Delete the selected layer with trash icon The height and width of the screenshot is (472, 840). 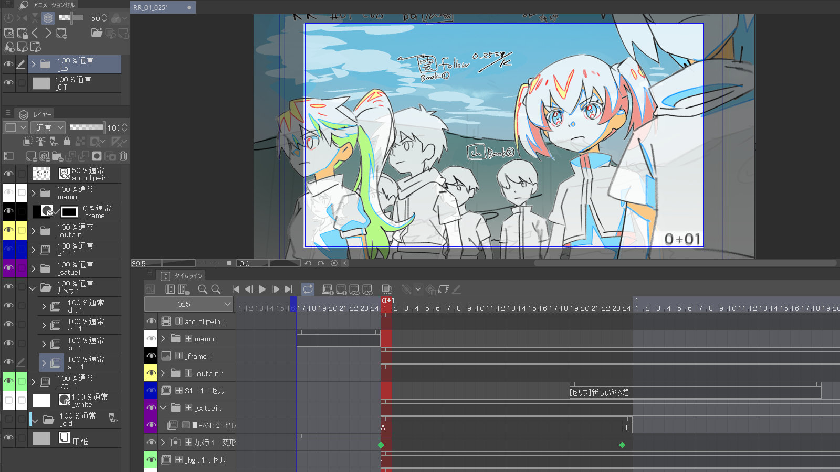tap(123, 156)
